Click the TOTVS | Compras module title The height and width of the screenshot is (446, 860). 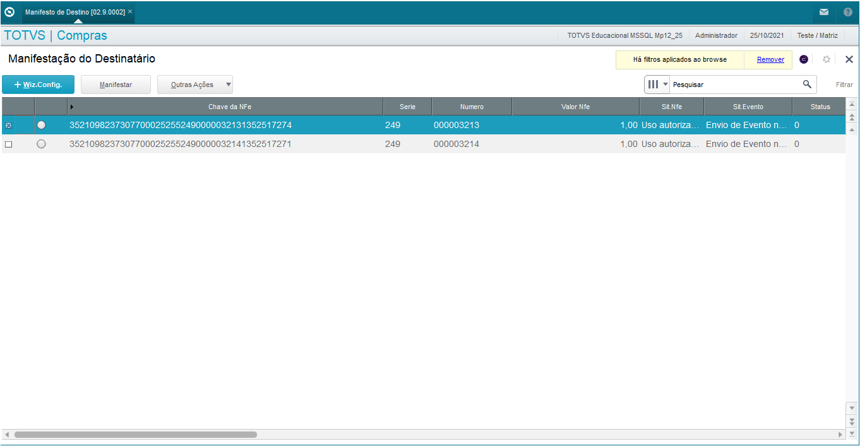tap(56, 36)
